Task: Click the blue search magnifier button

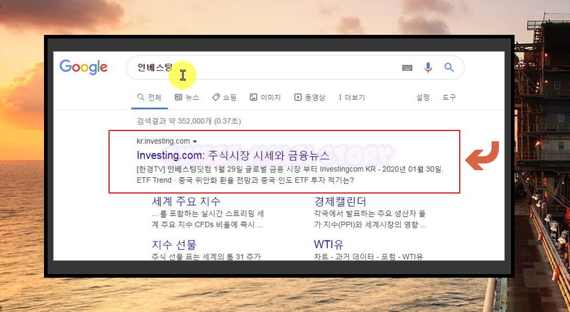Action: [x=449, y=67]
